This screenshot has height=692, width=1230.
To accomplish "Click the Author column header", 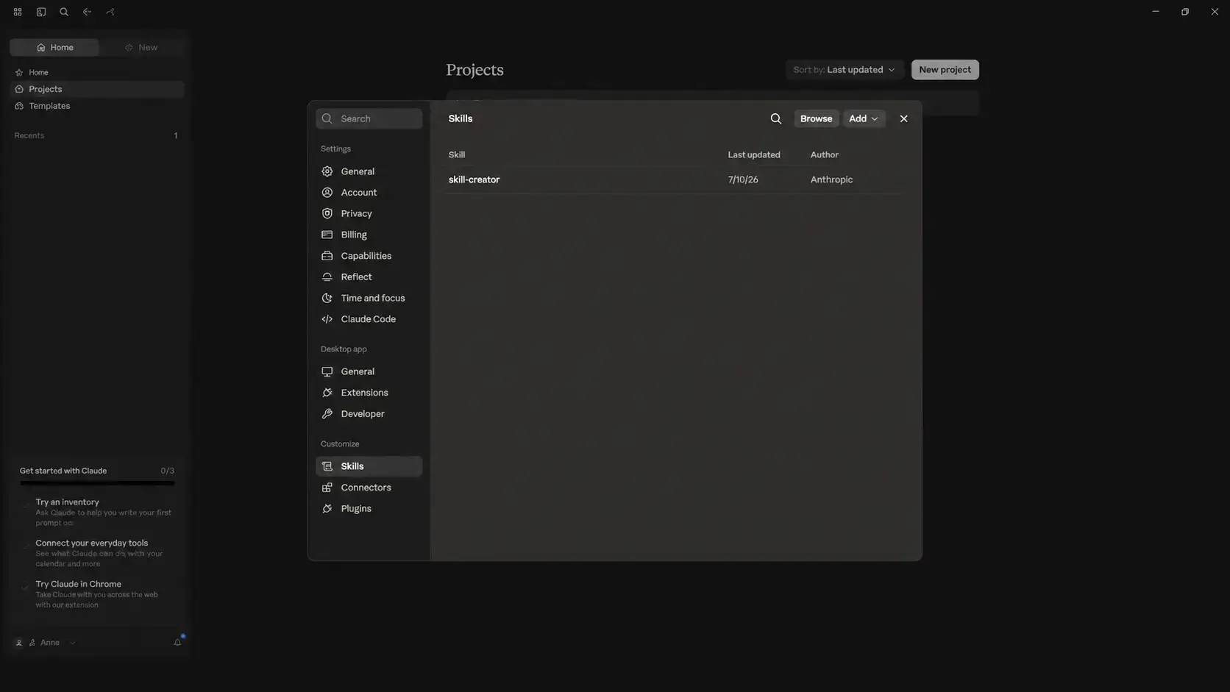I will coord(824,154).
